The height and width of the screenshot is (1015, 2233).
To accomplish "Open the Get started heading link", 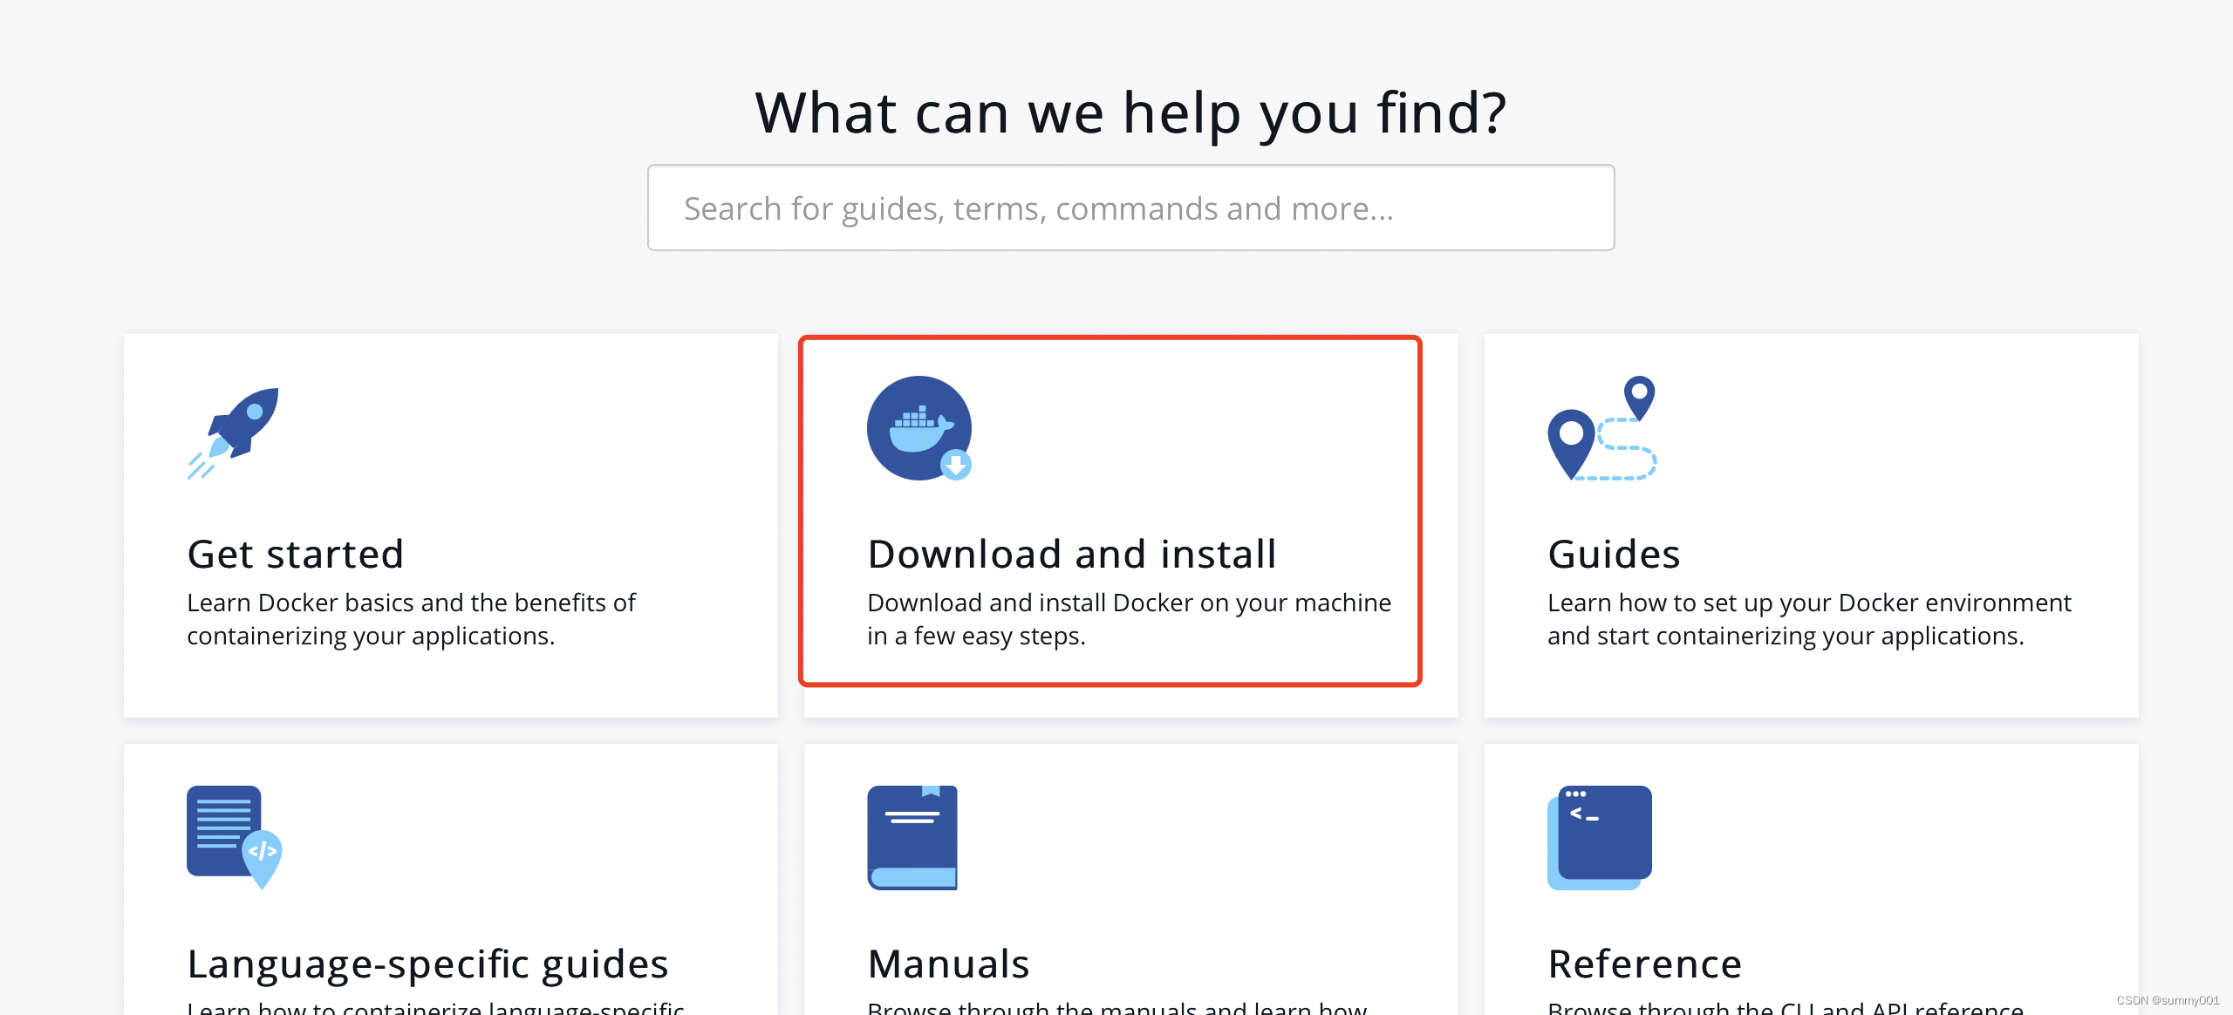I will click(296, 554).
